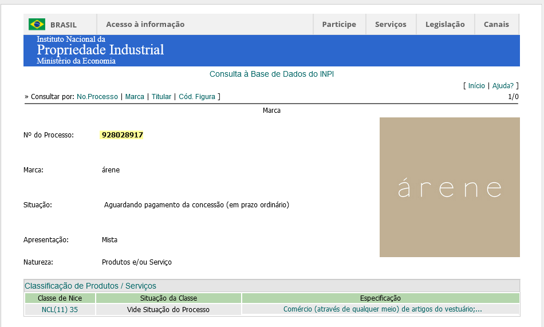Open the Participe menu item
Screen dimensions: 544x327
point(339,24)
